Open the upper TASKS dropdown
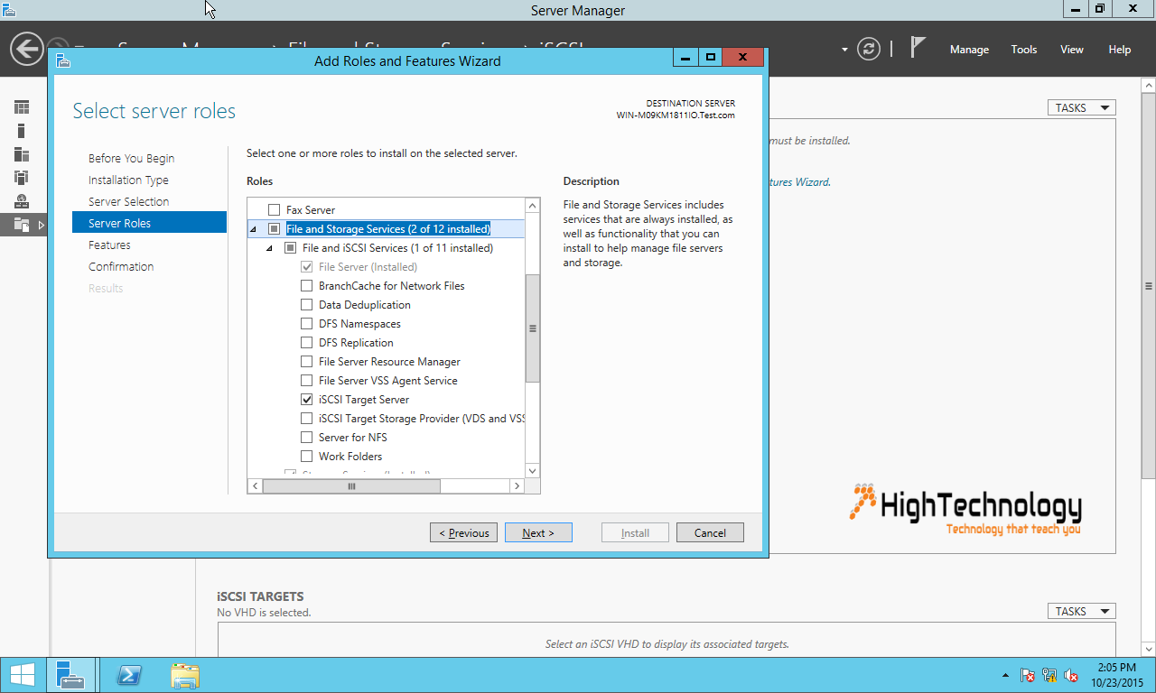Screen dimensions: 1156x693 click(x=1081, y=107)
